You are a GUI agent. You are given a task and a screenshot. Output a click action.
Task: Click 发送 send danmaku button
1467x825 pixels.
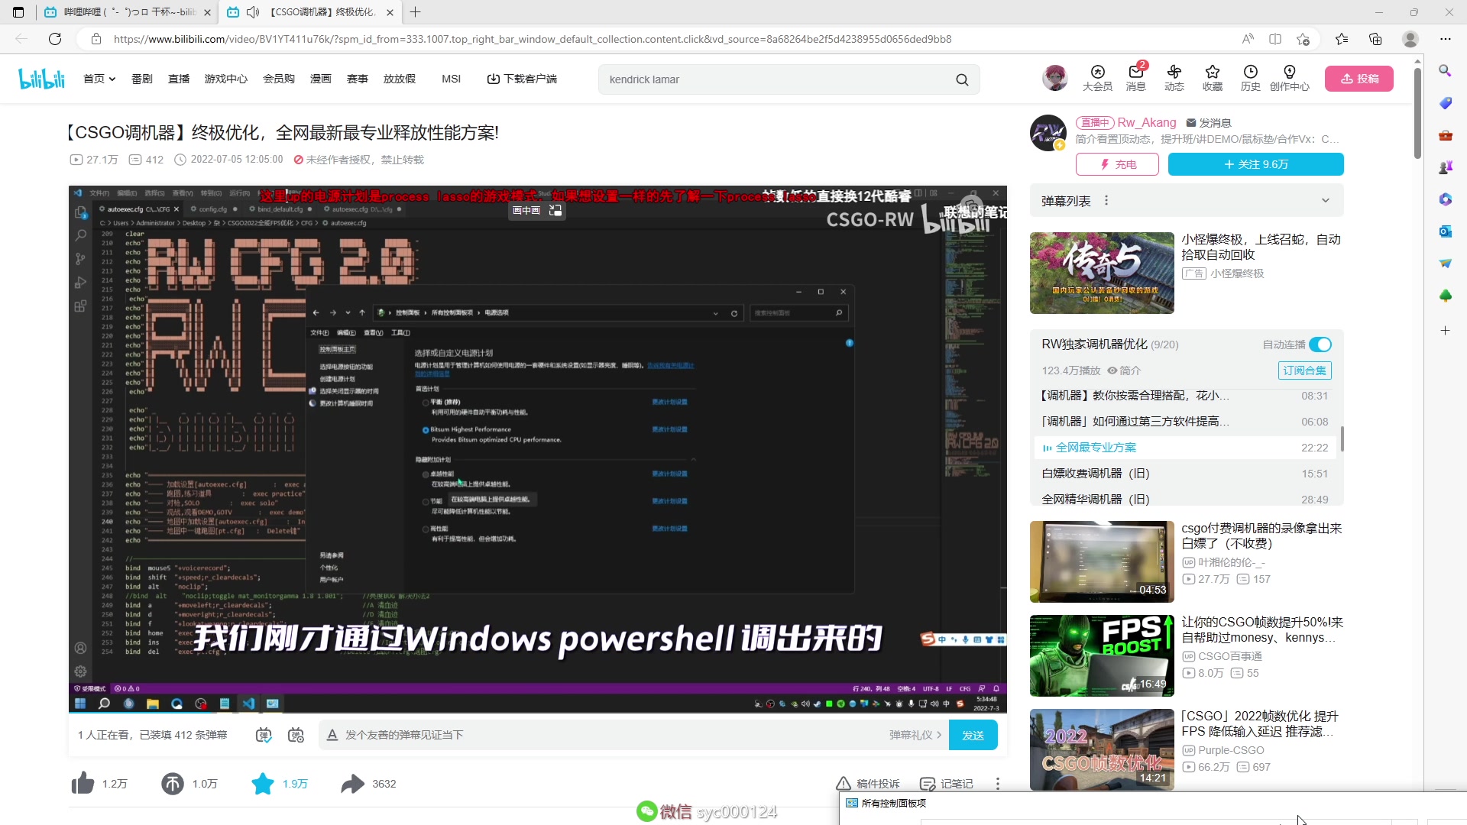(973, 735)
